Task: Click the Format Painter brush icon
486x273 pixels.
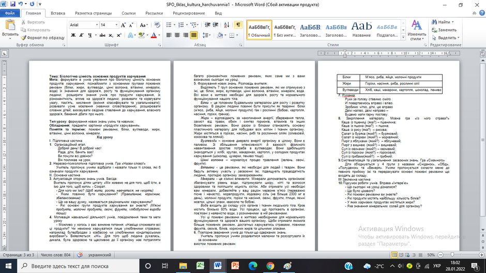Action: pyautogui.click(x=23, y=38)
